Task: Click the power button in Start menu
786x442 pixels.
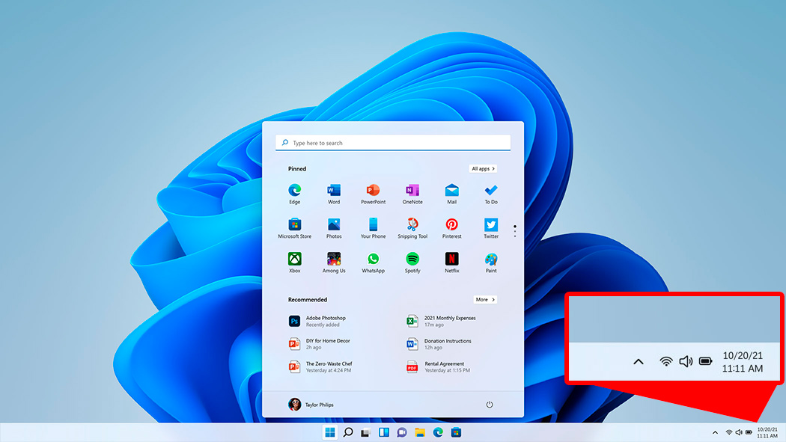Action: 490,405
